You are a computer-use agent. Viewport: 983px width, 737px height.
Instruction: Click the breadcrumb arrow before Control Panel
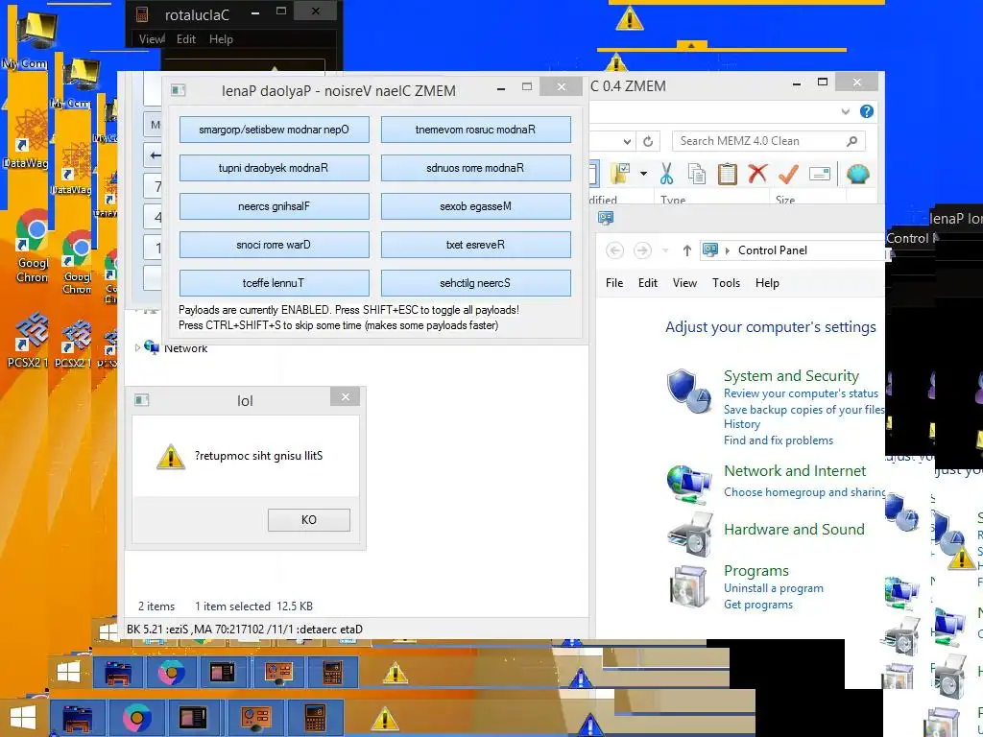click(x=728, y=250)
